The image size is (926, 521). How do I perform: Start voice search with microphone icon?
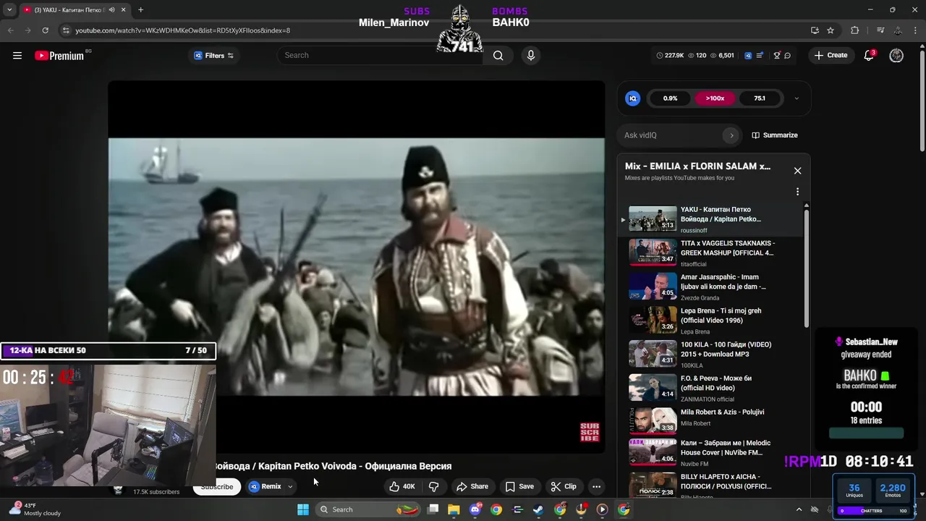pos(531,56)
